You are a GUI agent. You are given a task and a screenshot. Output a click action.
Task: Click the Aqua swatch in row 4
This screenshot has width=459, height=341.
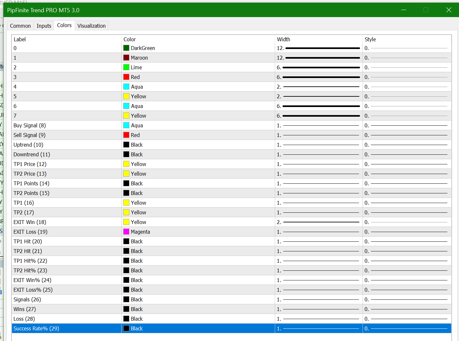click(126, 87)
